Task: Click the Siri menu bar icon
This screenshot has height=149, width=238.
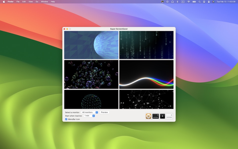Action: point(213,2)
